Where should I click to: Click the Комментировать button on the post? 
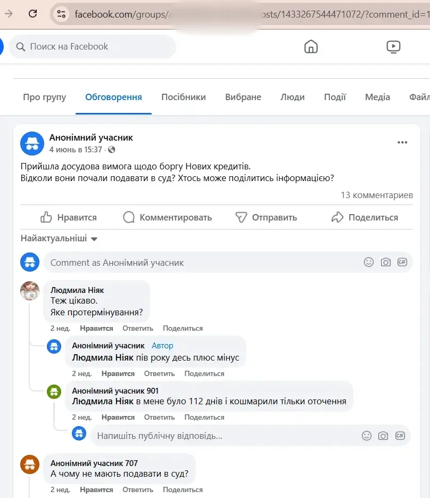point(168,217)
